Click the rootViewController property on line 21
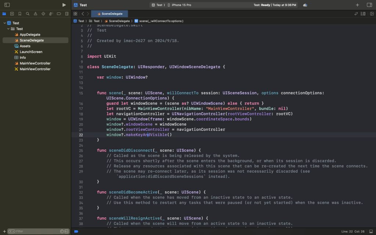 click(x=148, y=130)
